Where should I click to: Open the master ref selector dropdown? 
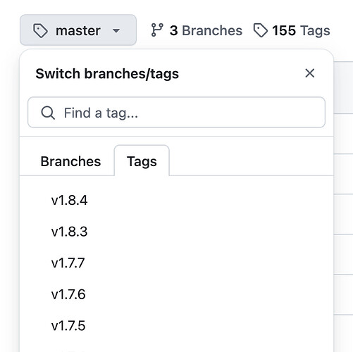click(78, 30)
